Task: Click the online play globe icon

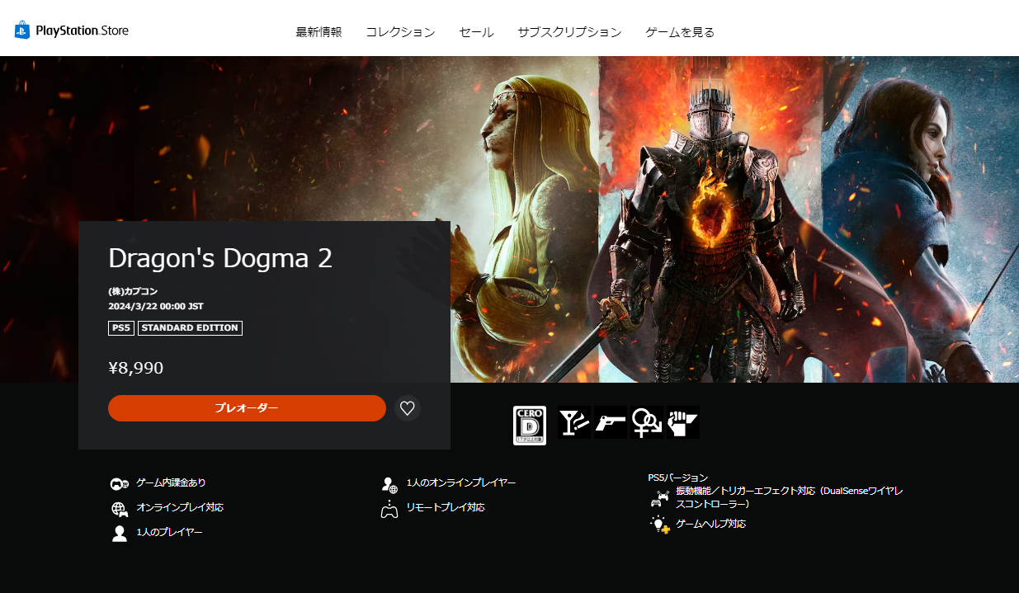Action: (120, 509)
